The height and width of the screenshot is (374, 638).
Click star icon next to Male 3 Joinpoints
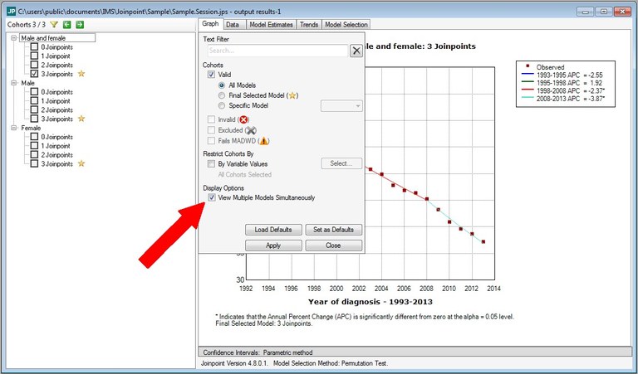pos(81,119)
